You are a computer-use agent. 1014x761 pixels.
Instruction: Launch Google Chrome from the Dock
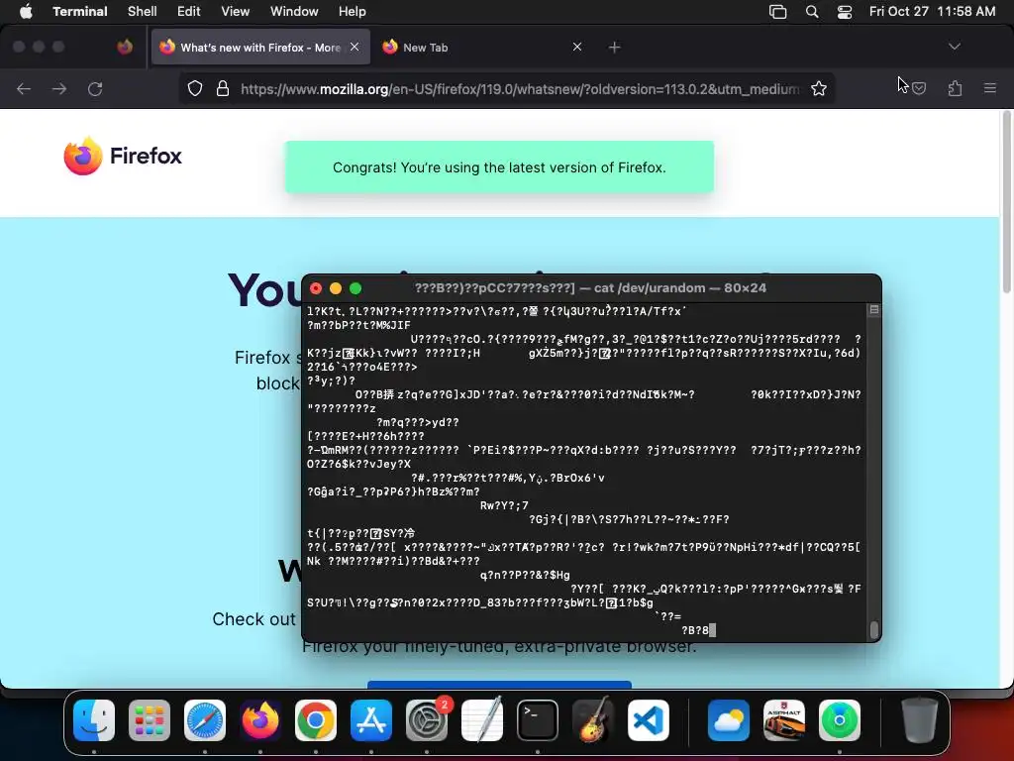click(316, 720)
